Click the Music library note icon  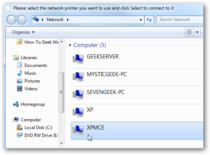[20, 73]
